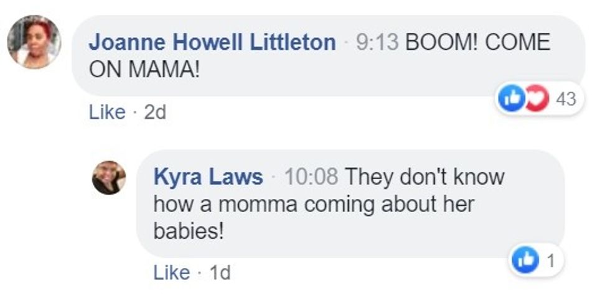Click blue thumbs-up reaction on Joanne's comment
Screen dimensions: 610x296
512,98
